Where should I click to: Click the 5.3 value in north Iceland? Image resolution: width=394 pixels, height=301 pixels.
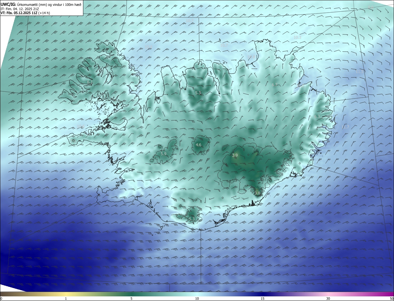click(x=198, y=93)
